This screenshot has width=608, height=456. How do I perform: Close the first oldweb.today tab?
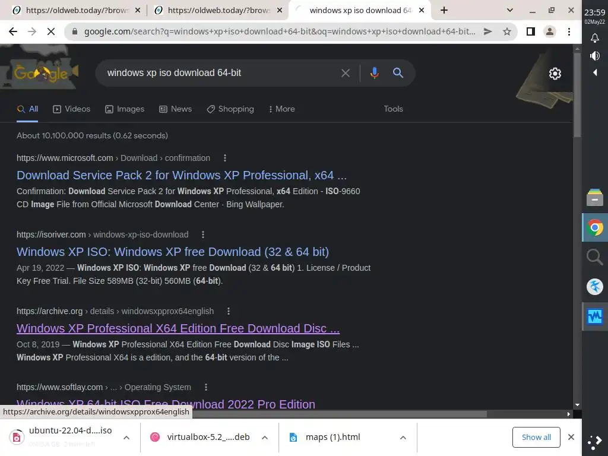138,11
